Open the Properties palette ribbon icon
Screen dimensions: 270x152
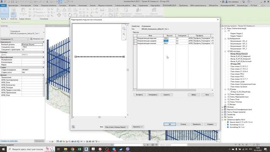coord(13,14)
